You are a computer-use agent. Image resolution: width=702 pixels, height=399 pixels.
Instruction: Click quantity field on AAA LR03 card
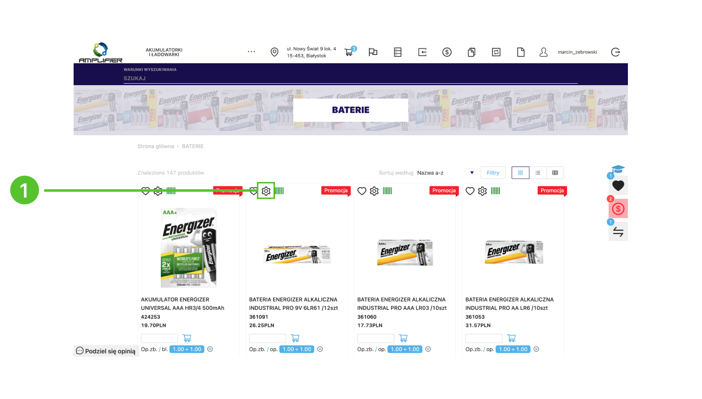(x=376, y=338)
